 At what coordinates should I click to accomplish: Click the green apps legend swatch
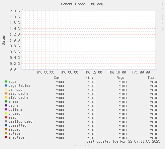tap(6, 81)
